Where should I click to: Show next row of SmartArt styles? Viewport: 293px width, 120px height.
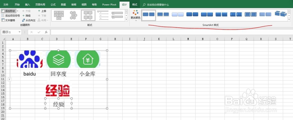(x=289, y=15)
